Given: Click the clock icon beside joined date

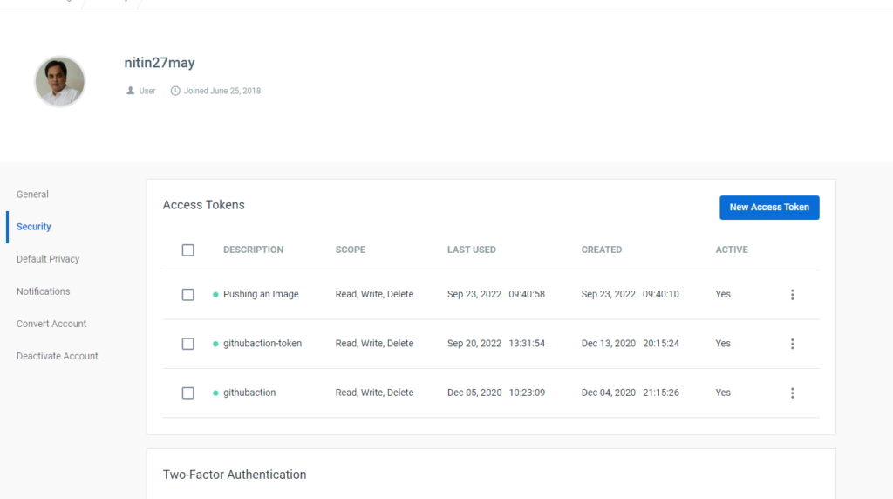Looking at the screenshot, I should pos(175,91).
